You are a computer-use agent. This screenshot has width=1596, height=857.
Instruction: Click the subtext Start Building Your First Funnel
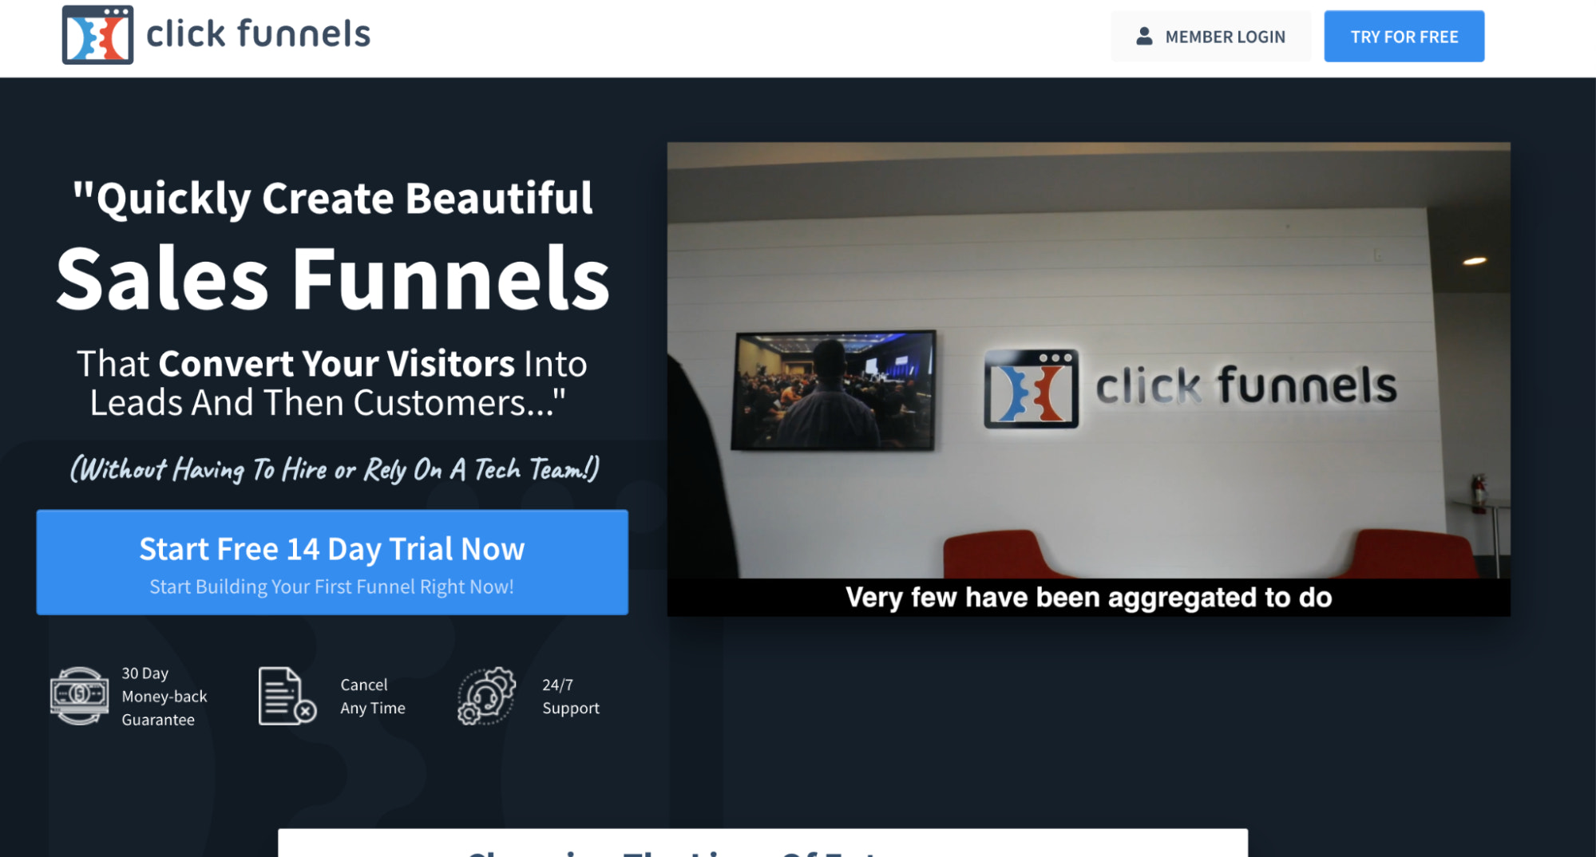click(x=332, y=586)
